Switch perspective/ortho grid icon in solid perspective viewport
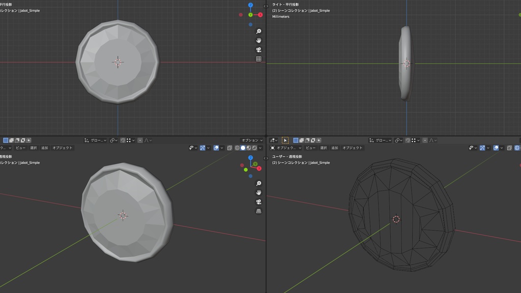The height and width of the screenshot is (293, 521). coord(258,211)
